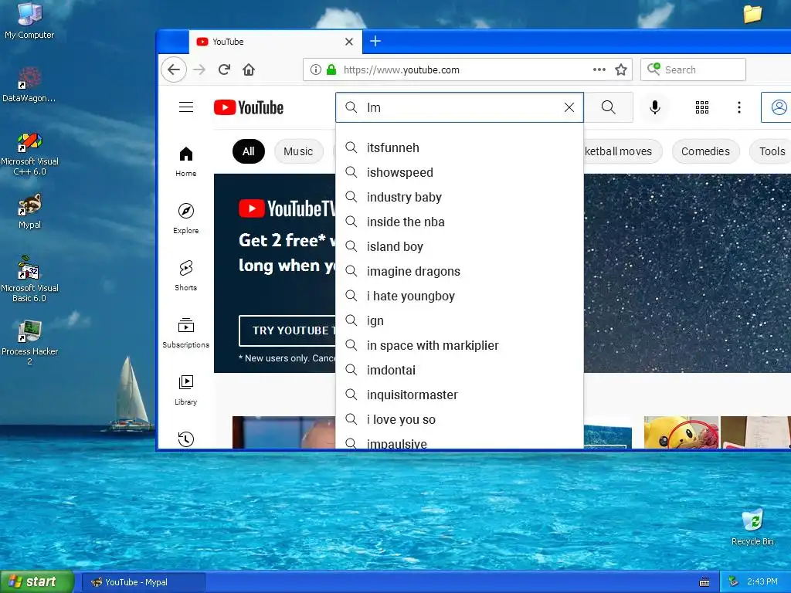This screenshot has height=593, width=791.
Task: Open a new browser tab with plus
Action: pos(375,42)
